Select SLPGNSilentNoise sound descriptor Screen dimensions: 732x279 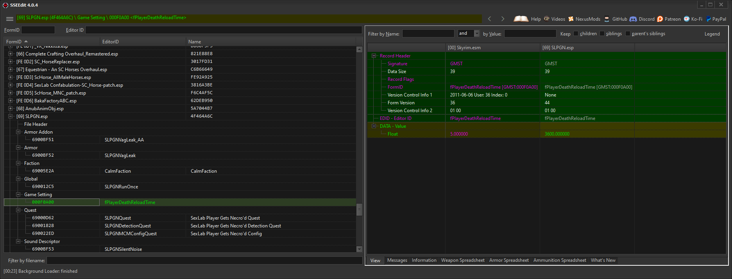click(x=123, y=249)
